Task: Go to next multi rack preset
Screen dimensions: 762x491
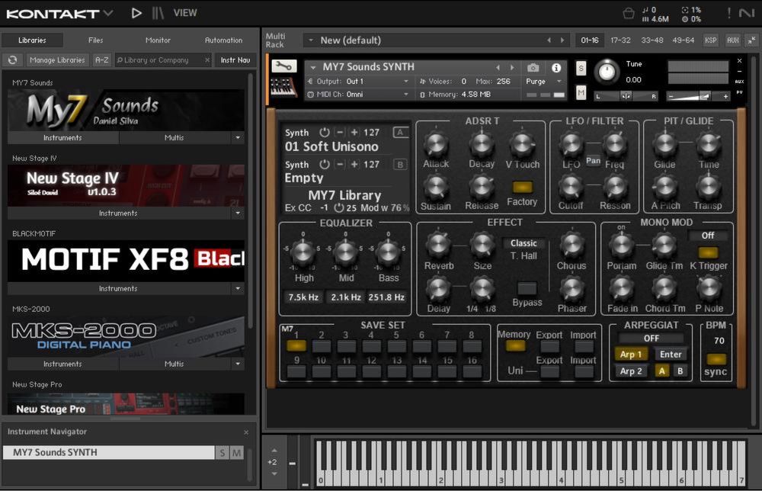Action: tap(562, 40)
